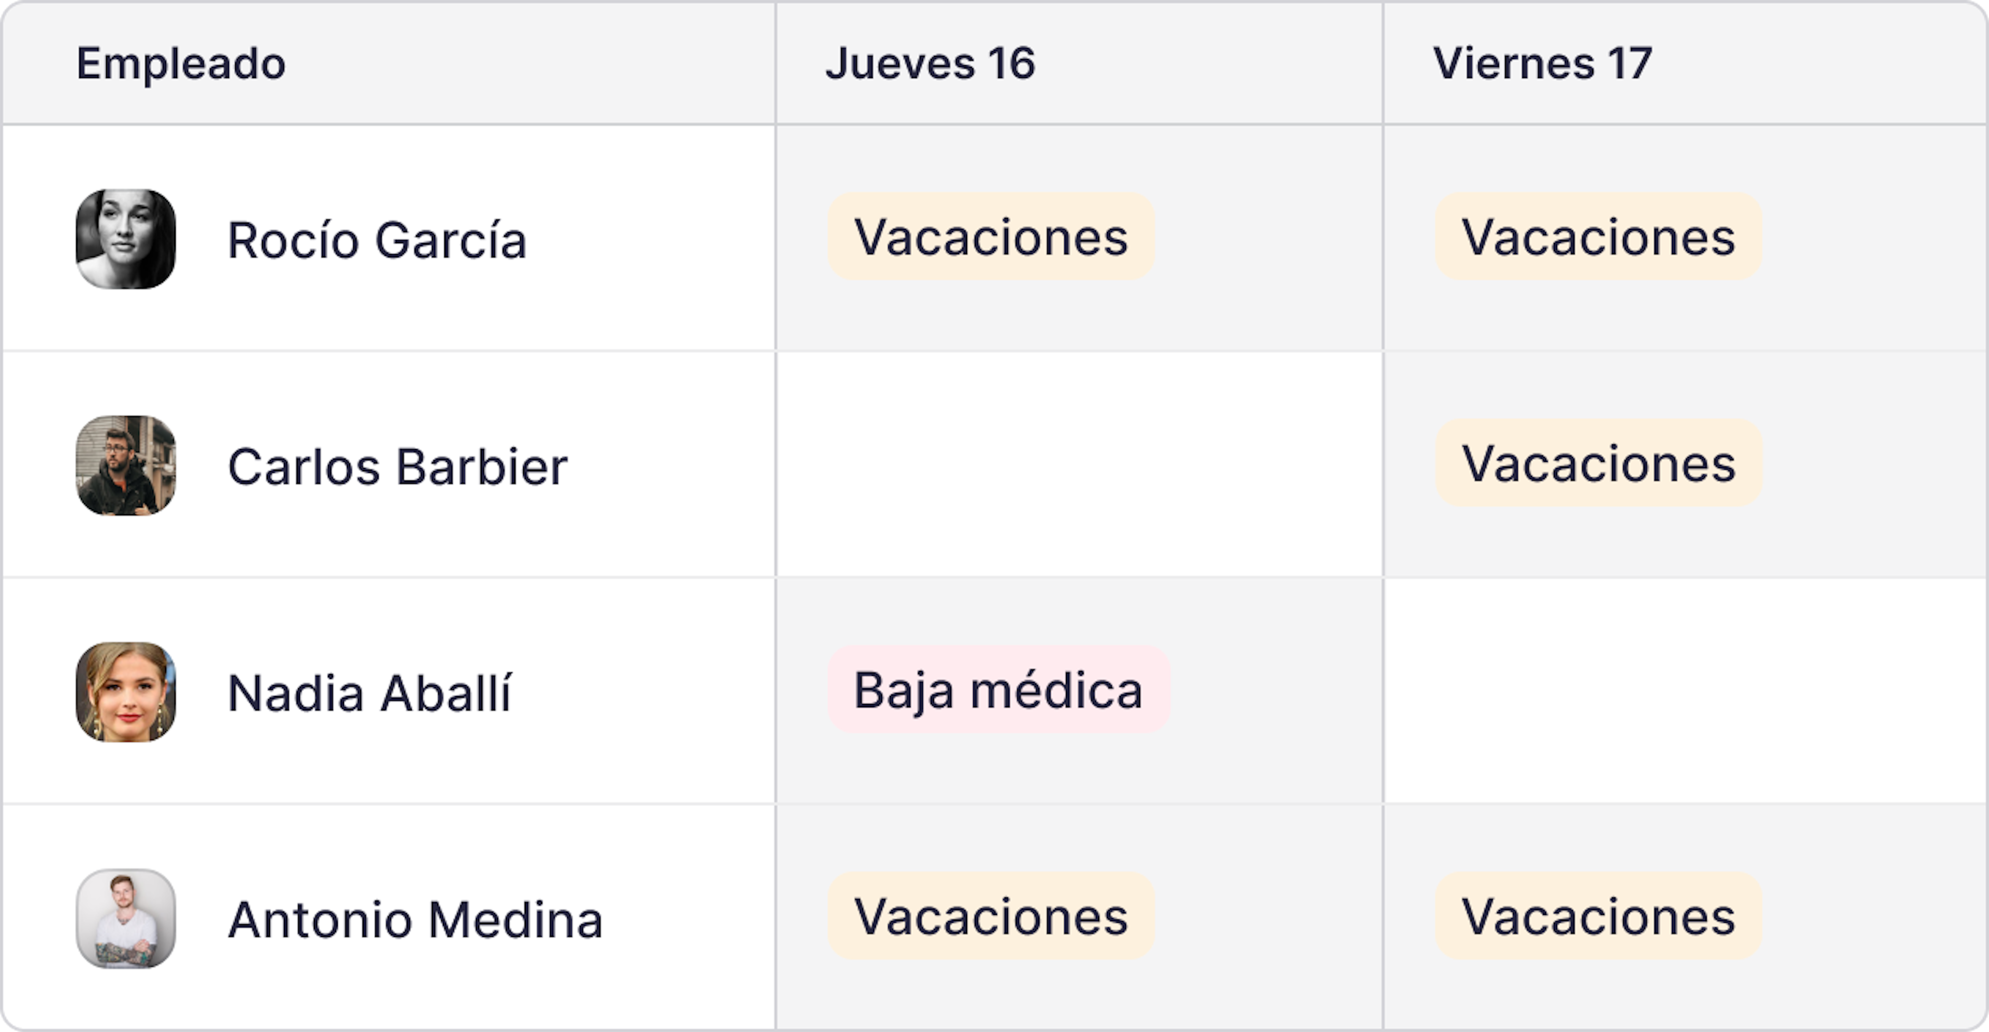Image resolution: width=1989 pixels, height=1032 pixels.
Task: Click Carlos Barbier's Friday Vacaciones tag
Action: click(x=1598, y=463)
